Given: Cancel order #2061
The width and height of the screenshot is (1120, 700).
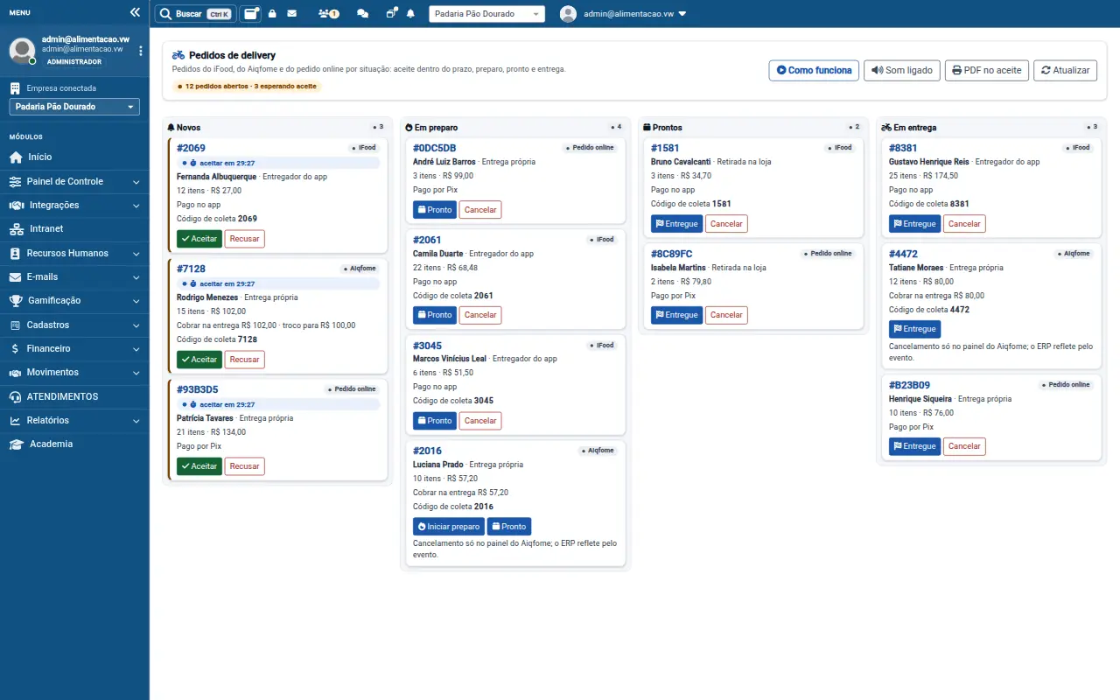Looking at the screenshot, I should tap(480, 315).
